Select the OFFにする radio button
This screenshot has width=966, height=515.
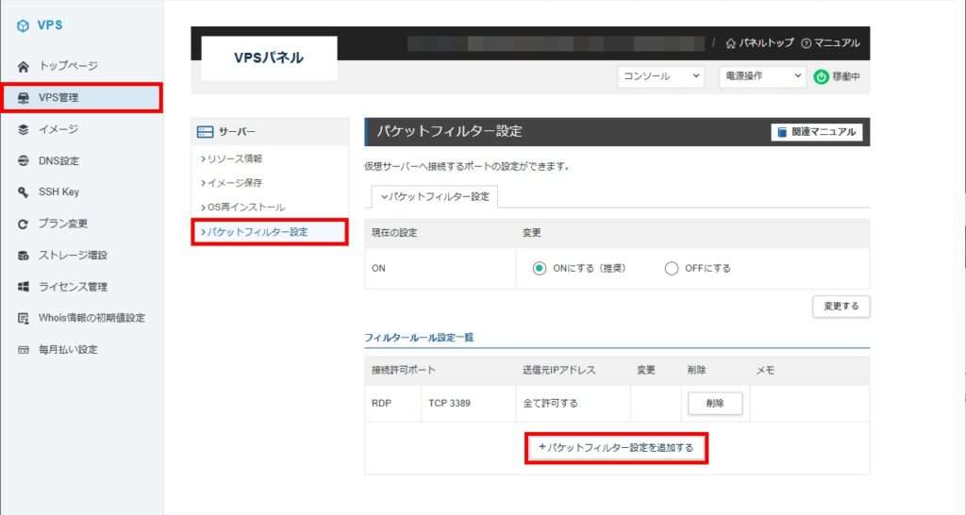pyautogui.click(x=672, y=268)
